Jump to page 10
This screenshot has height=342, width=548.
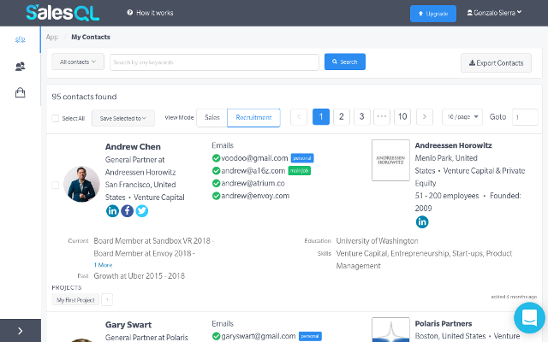pos(402,117)
